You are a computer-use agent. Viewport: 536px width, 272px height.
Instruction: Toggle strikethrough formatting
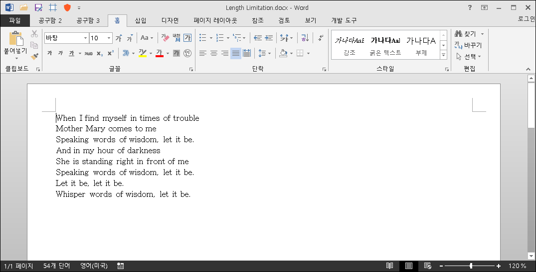89,54
